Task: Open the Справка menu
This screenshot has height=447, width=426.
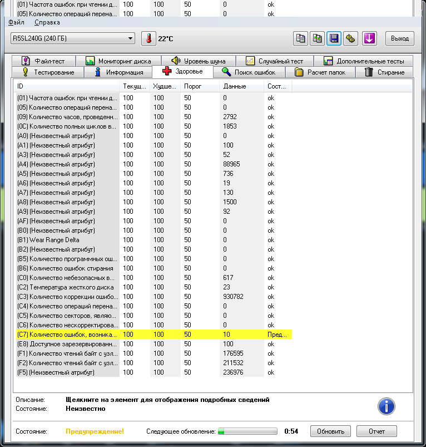Action: click(47, 23)
